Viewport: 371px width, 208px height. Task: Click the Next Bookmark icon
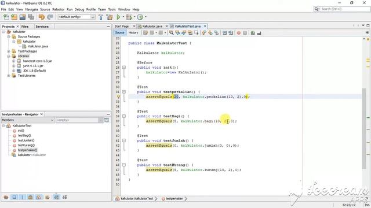point(210,33)
